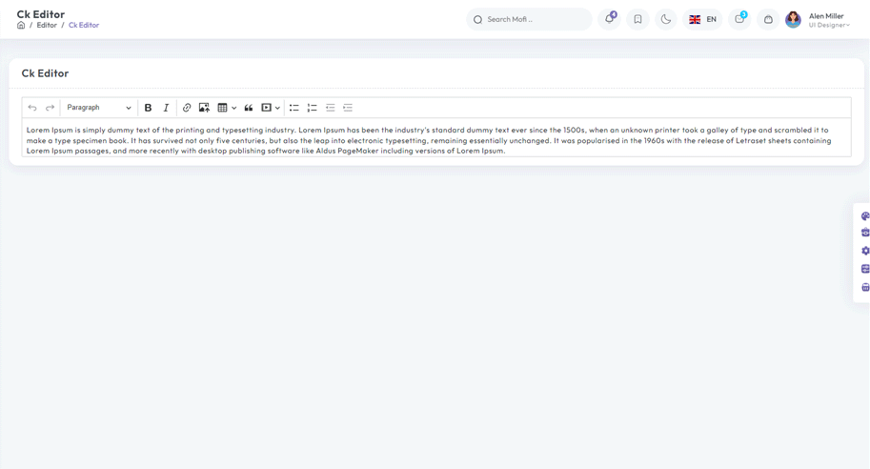Viewport: 870px width, 469px height.
Task: Open the EN language selector
Action: pyautogui.click(x=702, y=19)
